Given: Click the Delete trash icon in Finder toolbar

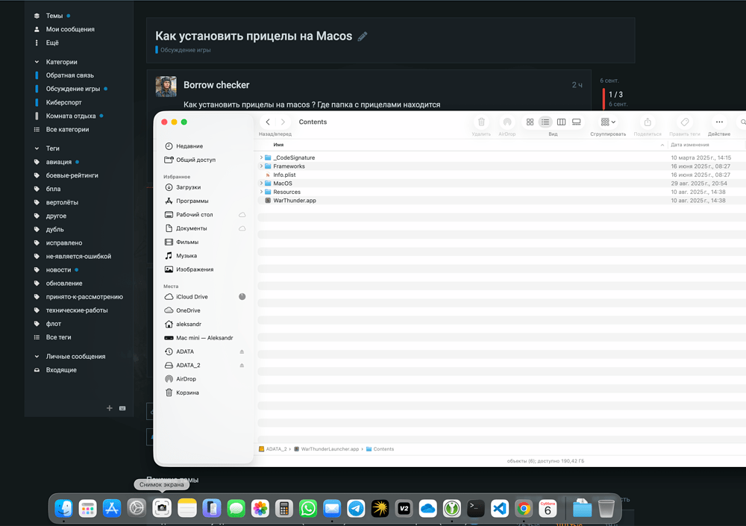Looking at the screenshot, I should [x=481, y=122].
